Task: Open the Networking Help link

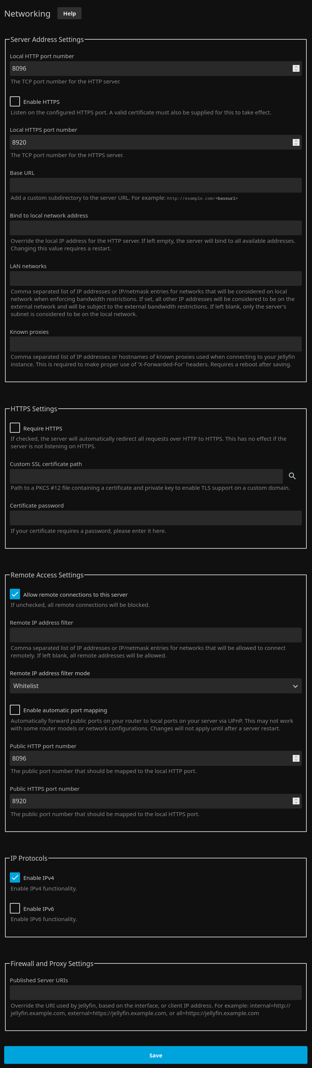Action: [69, 14]
